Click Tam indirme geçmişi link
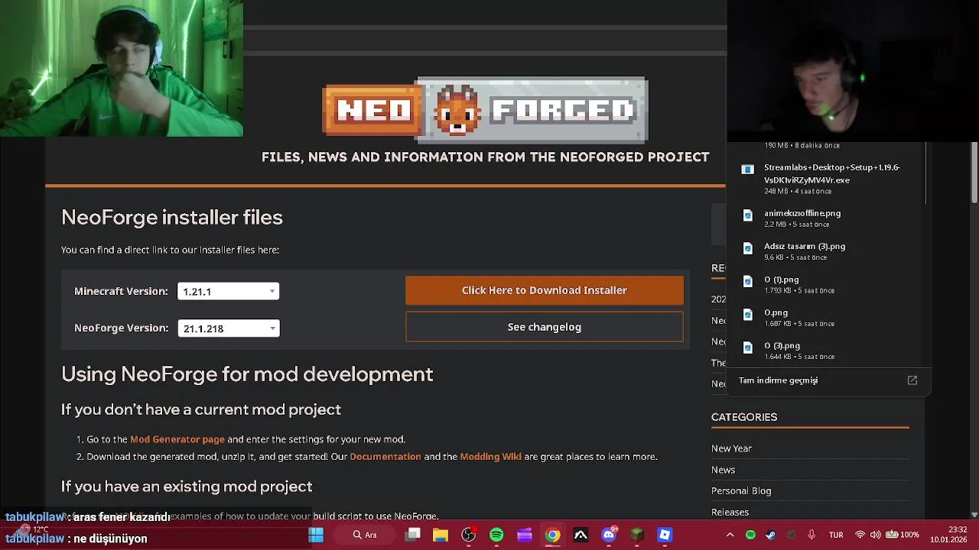 tap(778, 380)
